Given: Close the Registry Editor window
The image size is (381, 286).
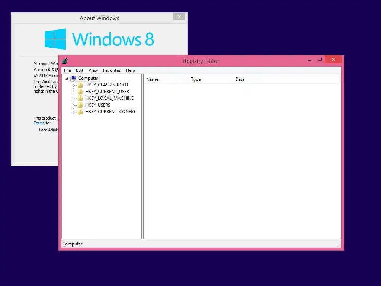Looking at the screenshot, I should pos(333,59).
